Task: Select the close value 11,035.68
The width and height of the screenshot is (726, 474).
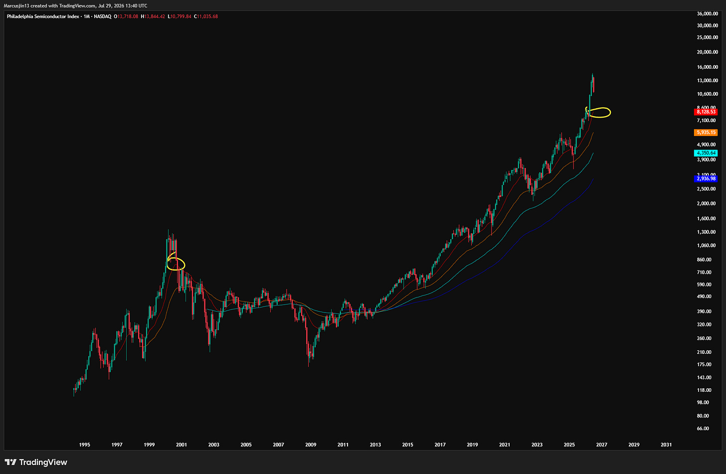Action: (x=207, y=16)
